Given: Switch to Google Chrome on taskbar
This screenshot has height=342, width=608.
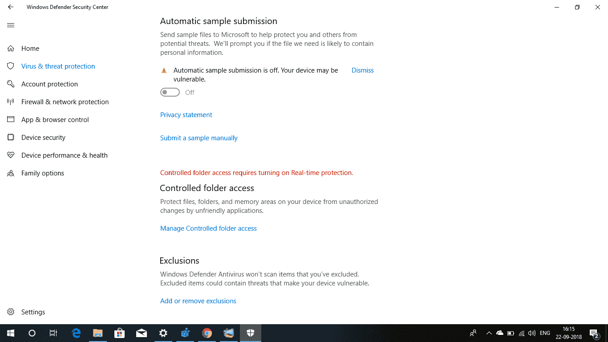Looking at the screenshot, I should tap(207, 333).
